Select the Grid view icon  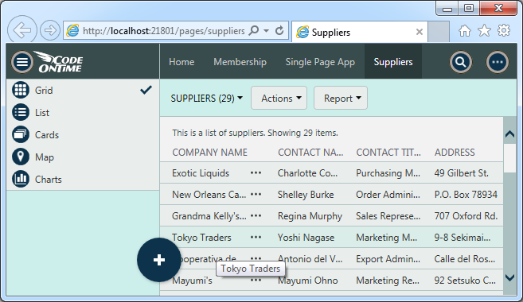(x=21, y=91)
